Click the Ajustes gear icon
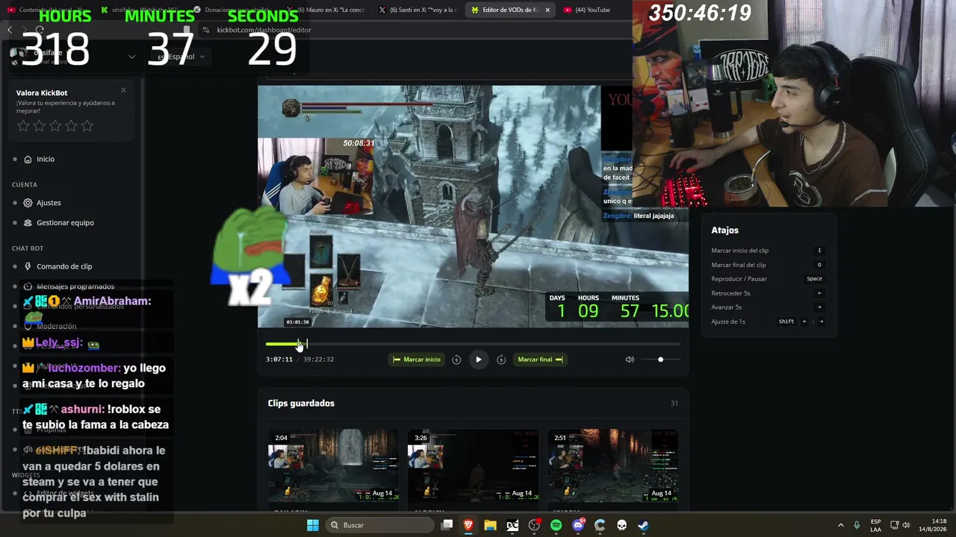 (28, 203)
